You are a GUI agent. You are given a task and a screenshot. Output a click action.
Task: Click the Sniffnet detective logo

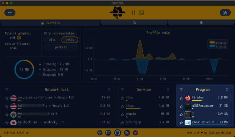click(x=117, y=13)
